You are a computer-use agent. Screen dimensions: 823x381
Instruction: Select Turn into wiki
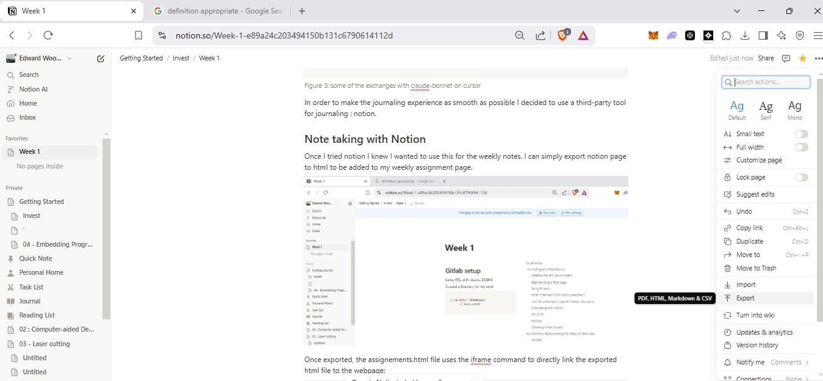point(766,315)
